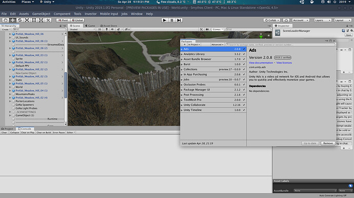Select the Rotate tool
Viewport: 354px width, 198px height.
click(x=19, y=20)
